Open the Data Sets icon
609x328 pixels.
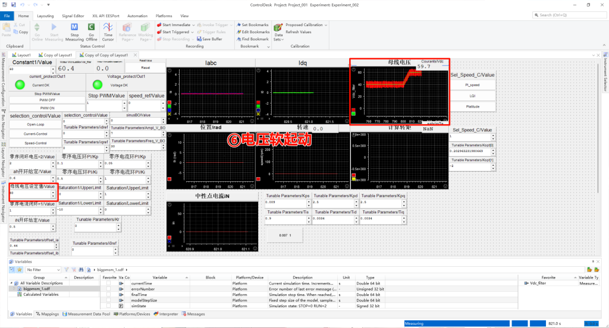click(278, 27)
